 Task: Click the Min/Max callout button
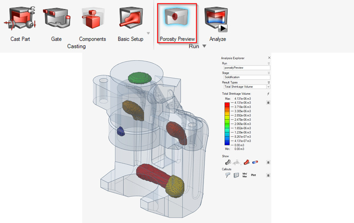(245, 175)
